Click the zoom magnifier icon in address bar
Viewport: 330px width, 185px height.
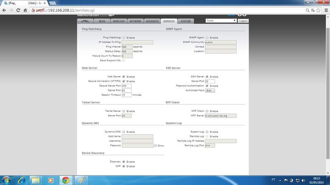(x=307, y=10)
